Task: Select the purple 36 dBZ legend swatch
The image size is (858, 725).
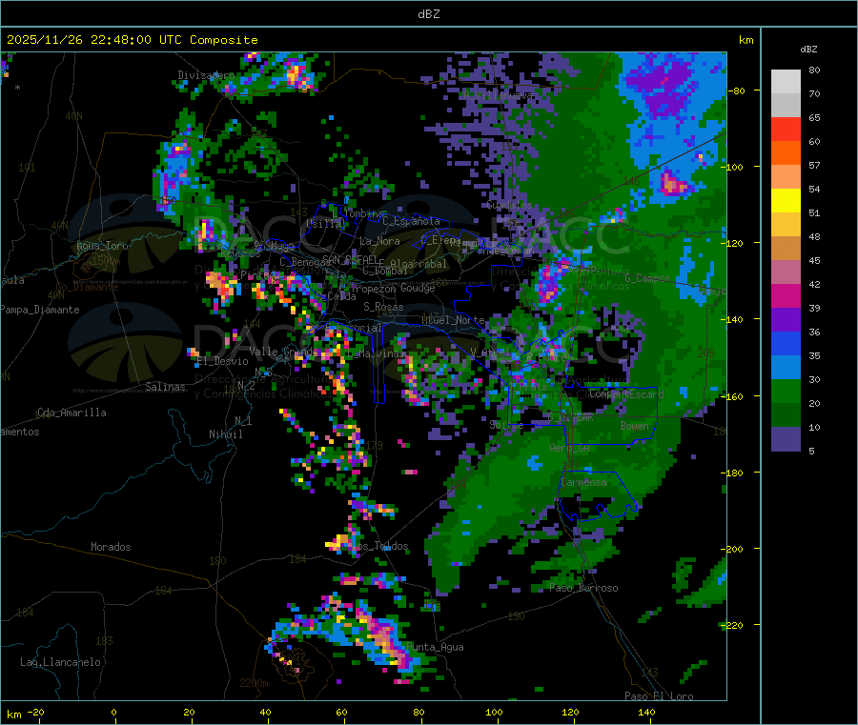Action: 786,320
